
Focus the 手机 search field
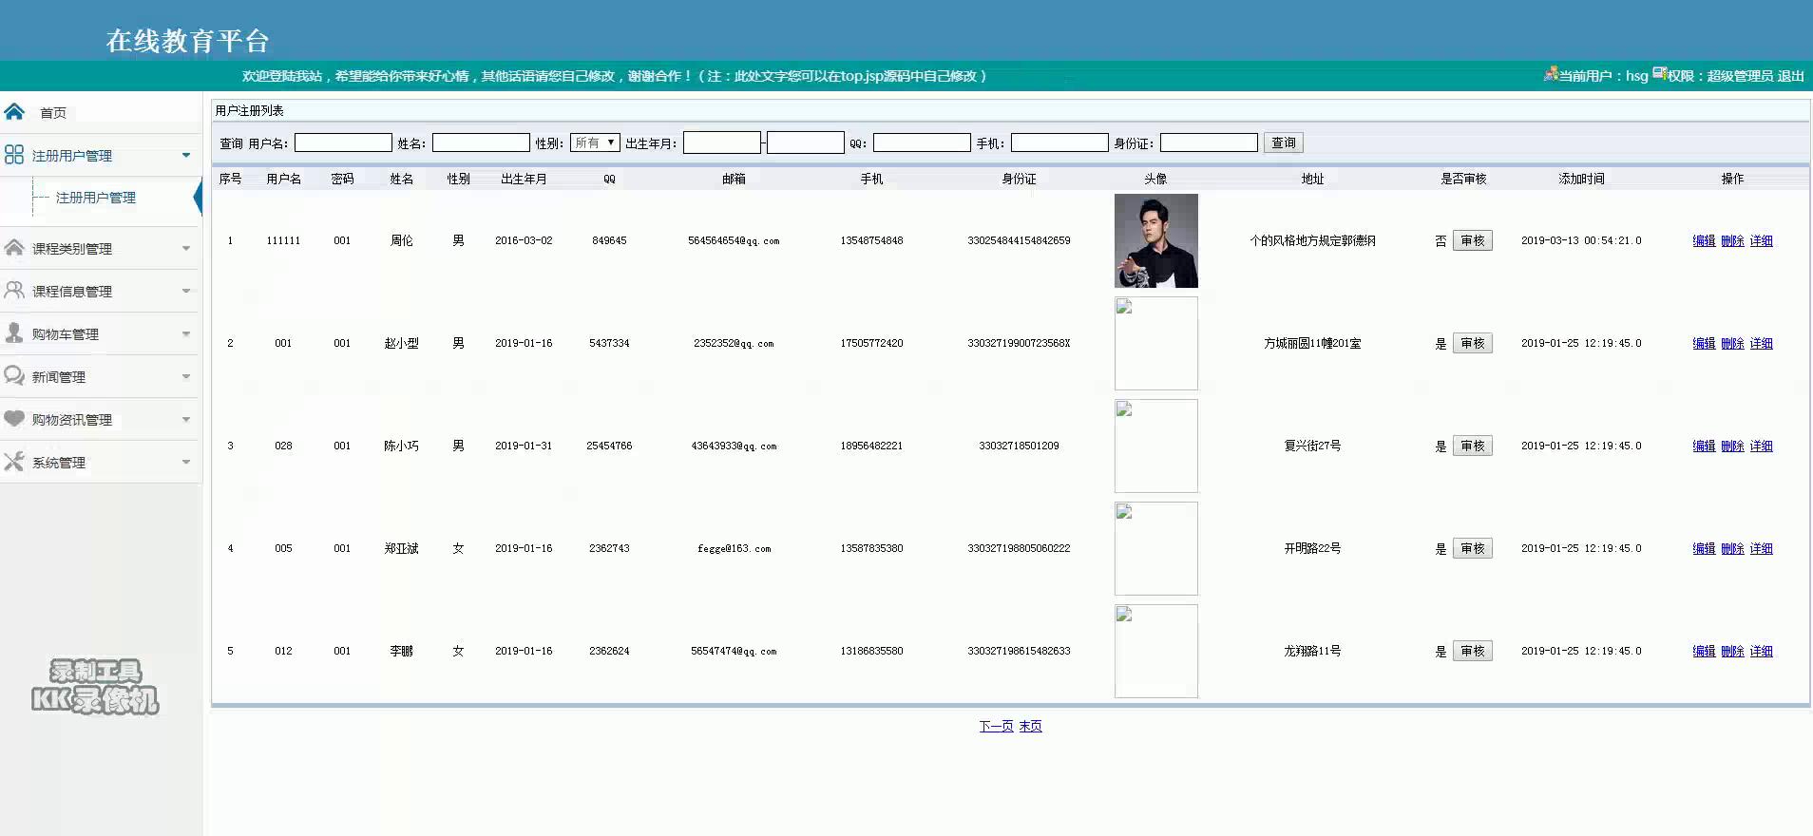pyautogui.click(x=1059, y=142)
